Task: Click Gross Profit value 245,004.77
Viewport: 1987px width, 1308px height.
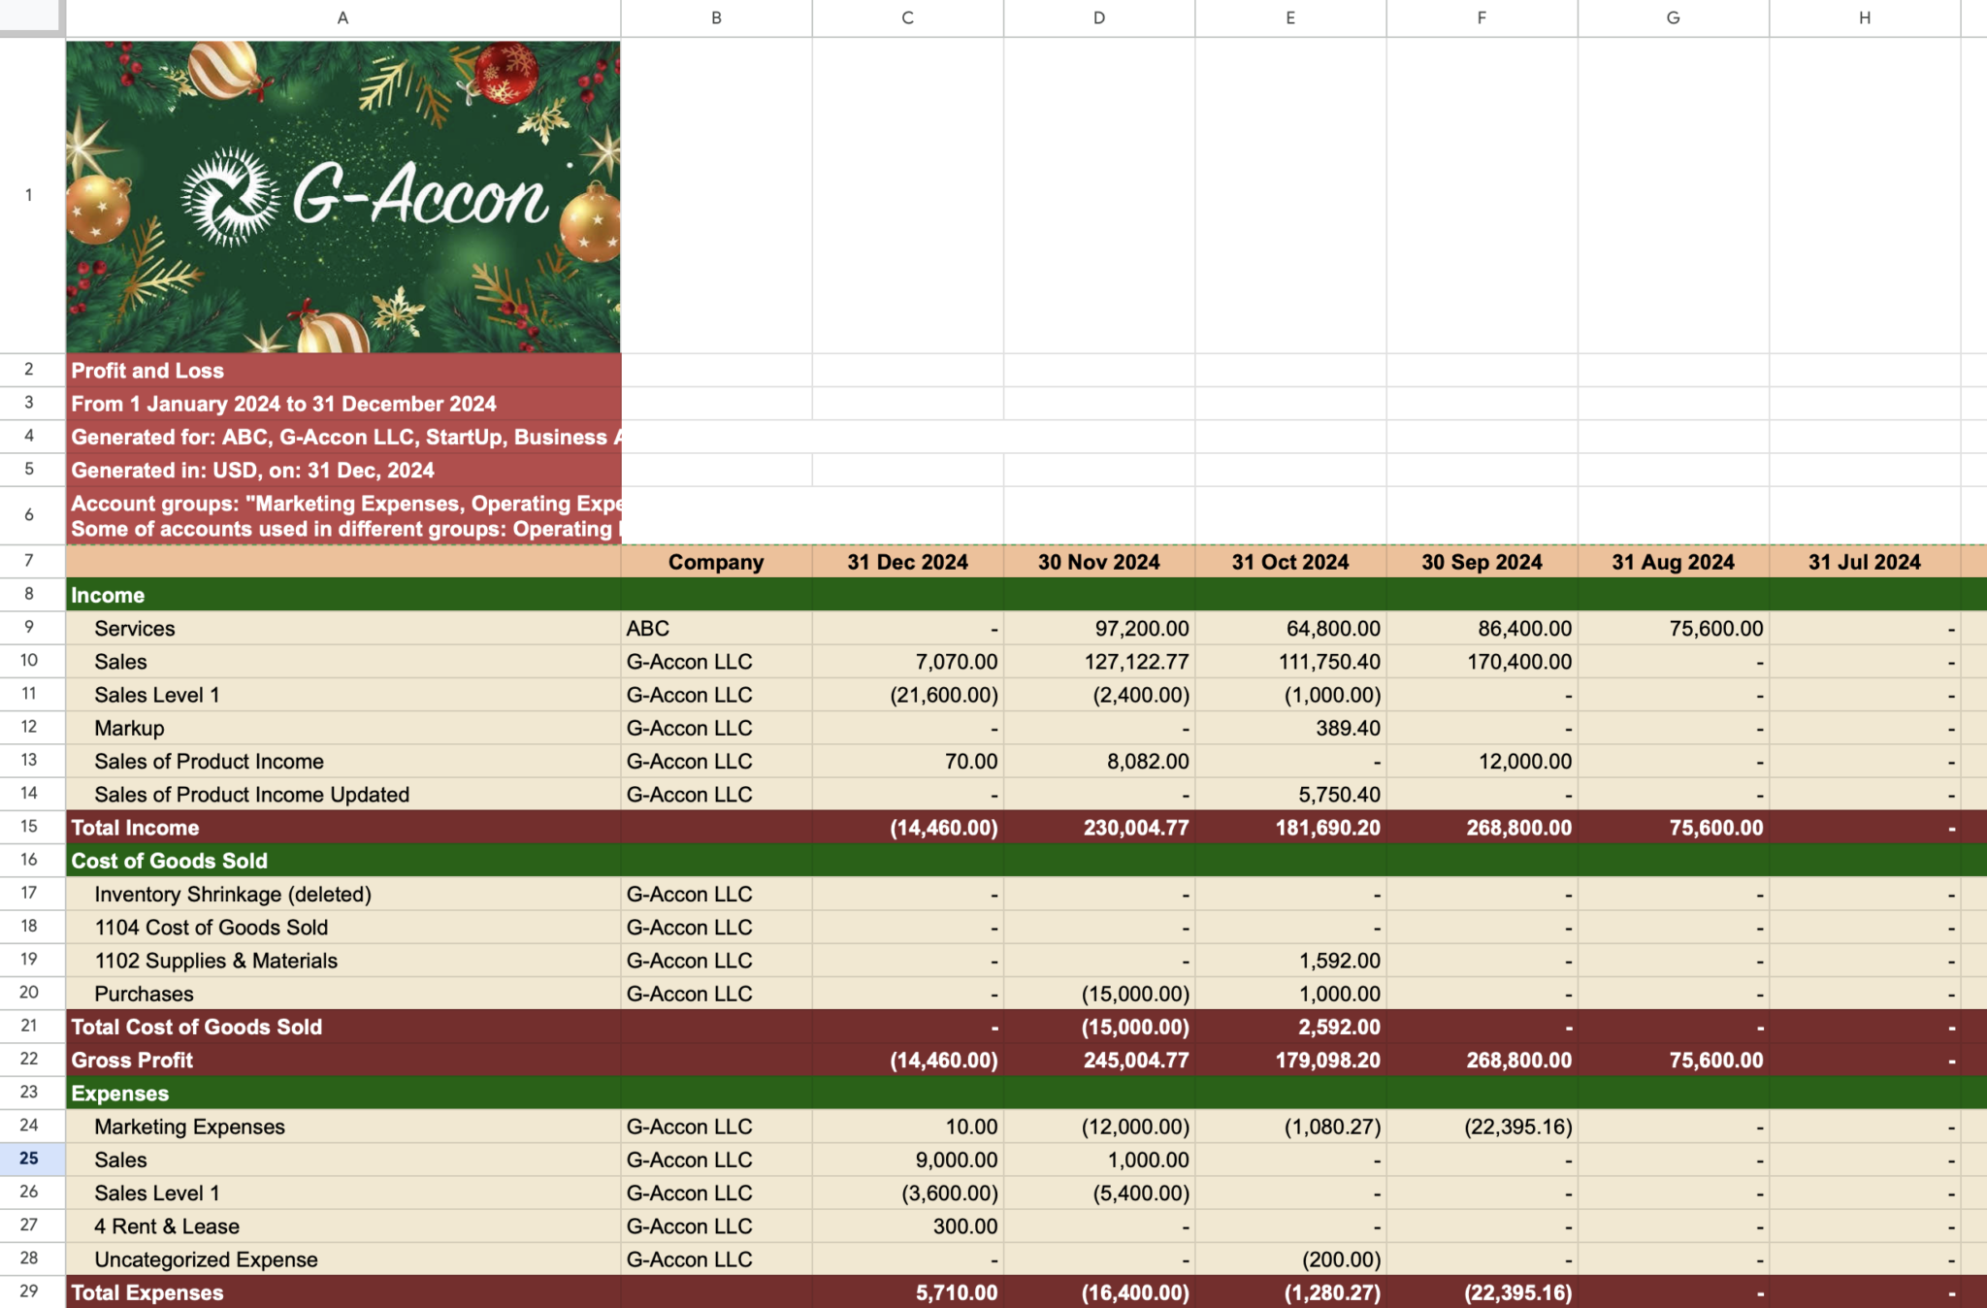Action: pyautogui.click(x=1099, y=1060)
